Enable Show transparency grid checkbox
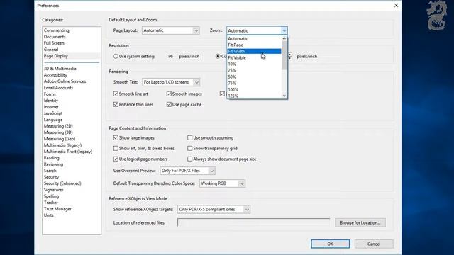 tap(189, 148)
